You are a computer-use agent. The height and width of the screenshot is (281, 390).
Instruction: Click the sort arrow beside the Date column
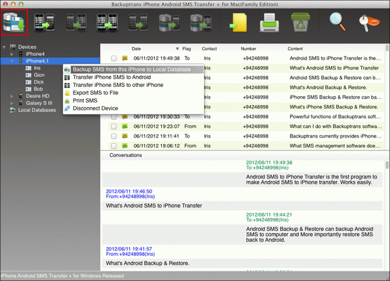[x=177, y=49]
